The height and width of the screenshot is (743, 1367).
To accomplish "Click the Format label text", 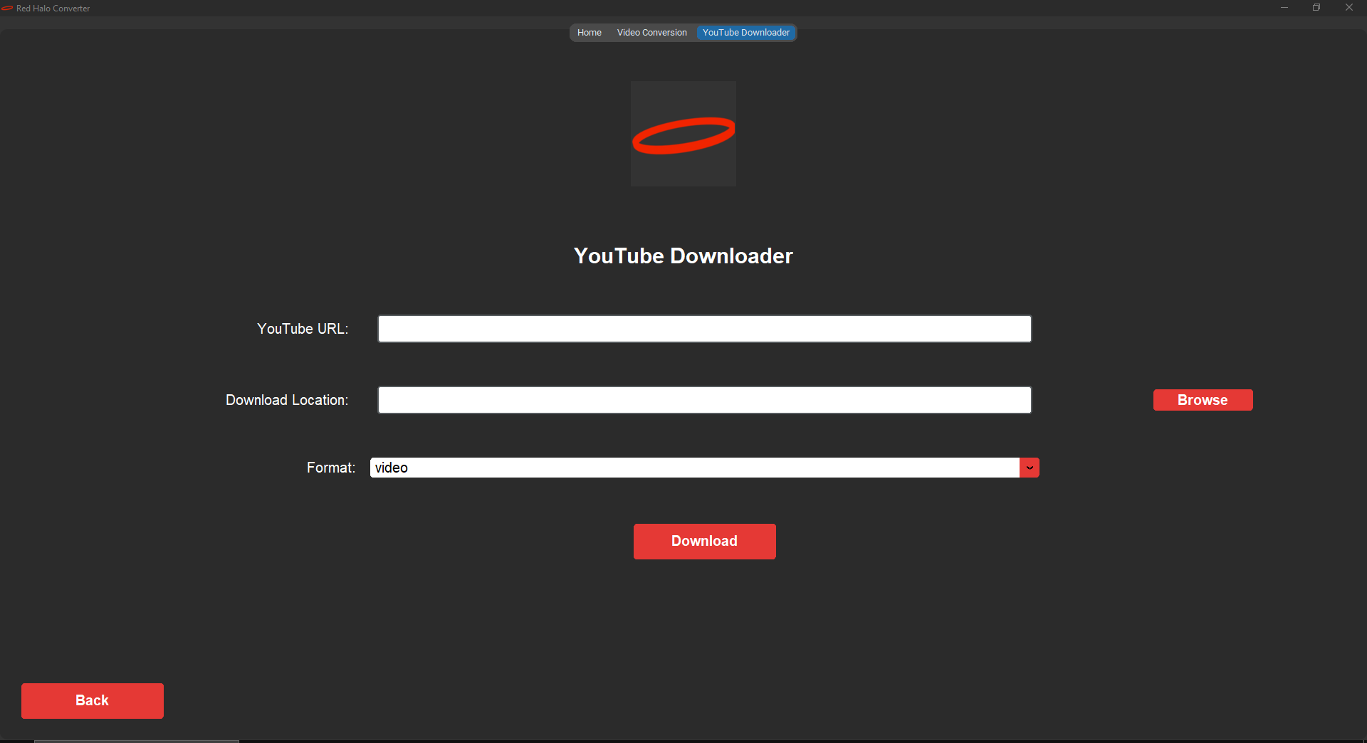I will point(330,468).
